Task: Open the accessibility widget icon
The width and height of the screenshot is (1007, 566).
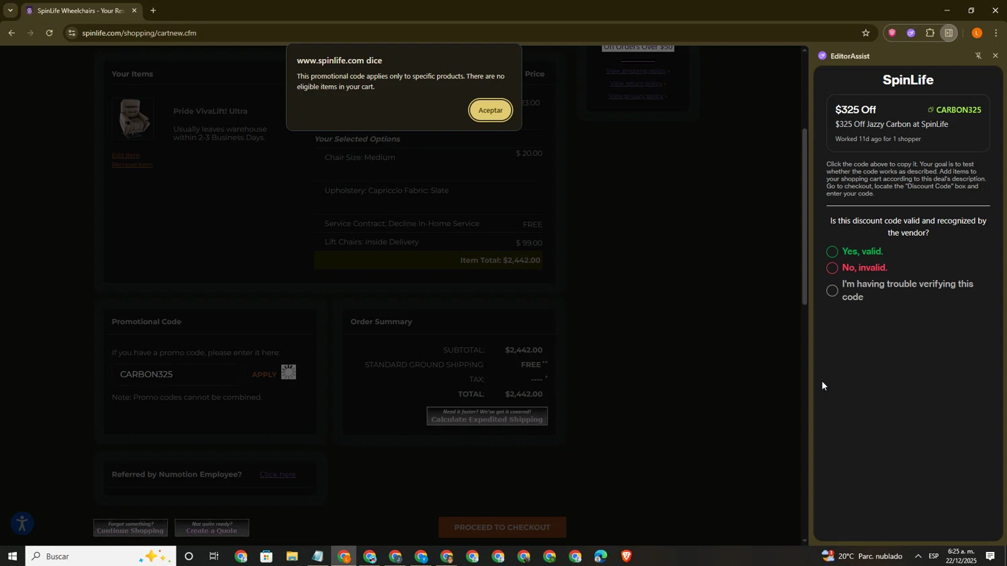Action: tap(21, 523)
